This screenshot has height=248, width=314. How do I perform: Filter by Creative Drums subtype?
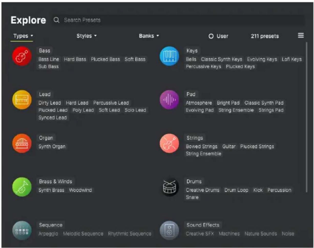pyautogui.click(x=203, y=190)
